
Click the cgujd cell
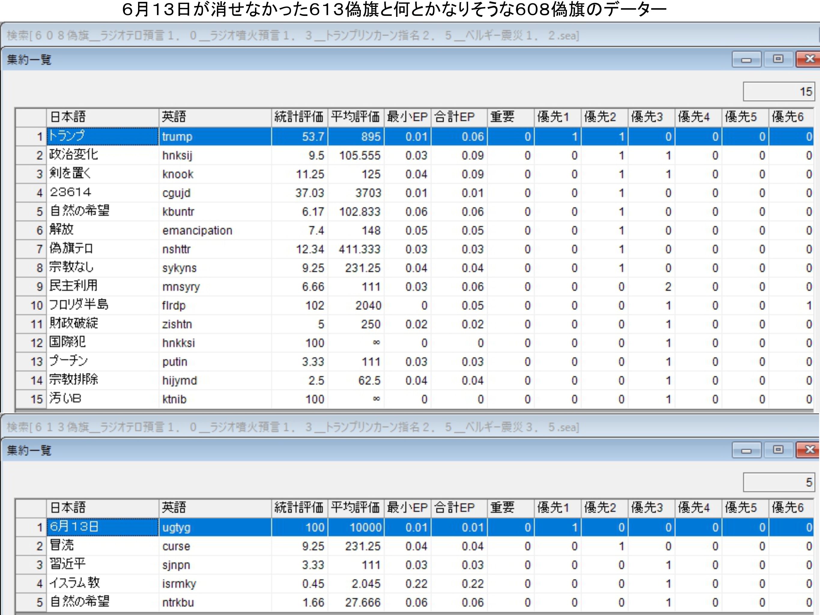coord(215,193)
